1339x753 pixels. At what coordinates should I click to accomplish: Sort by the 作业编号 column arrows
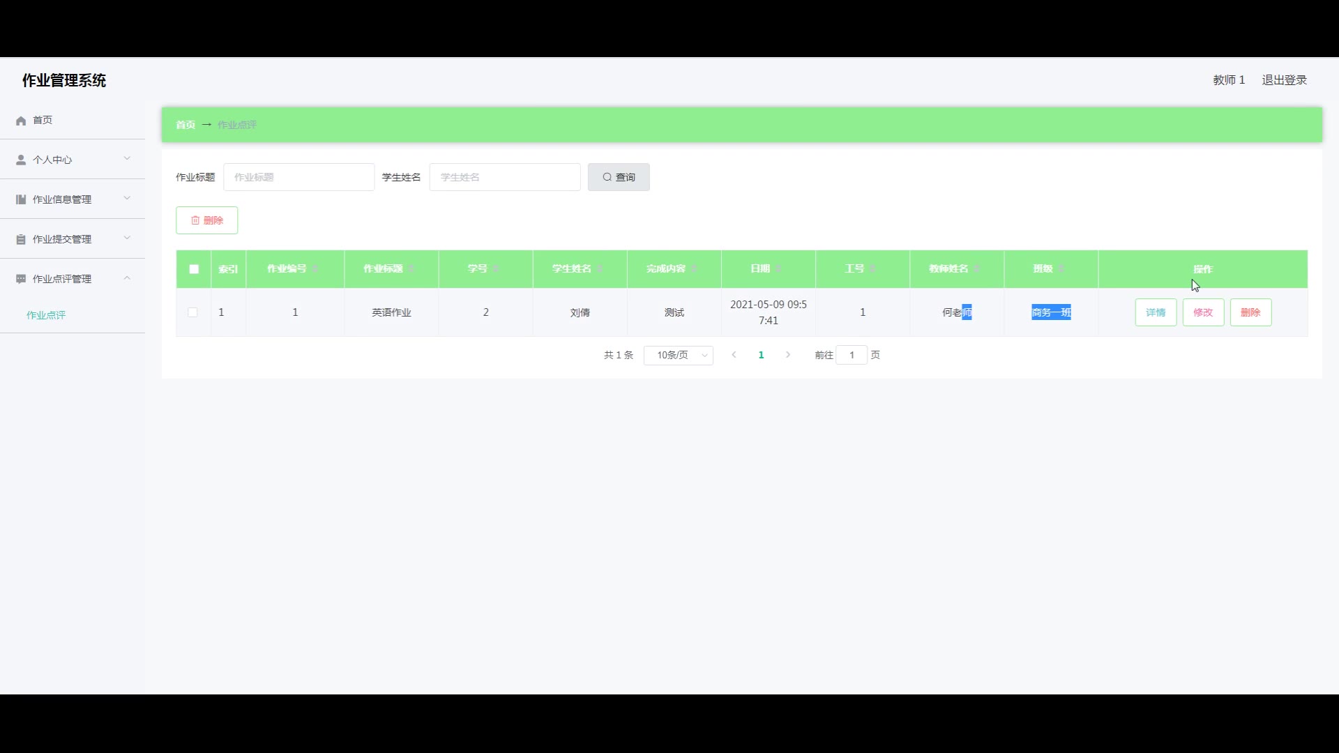315,269
